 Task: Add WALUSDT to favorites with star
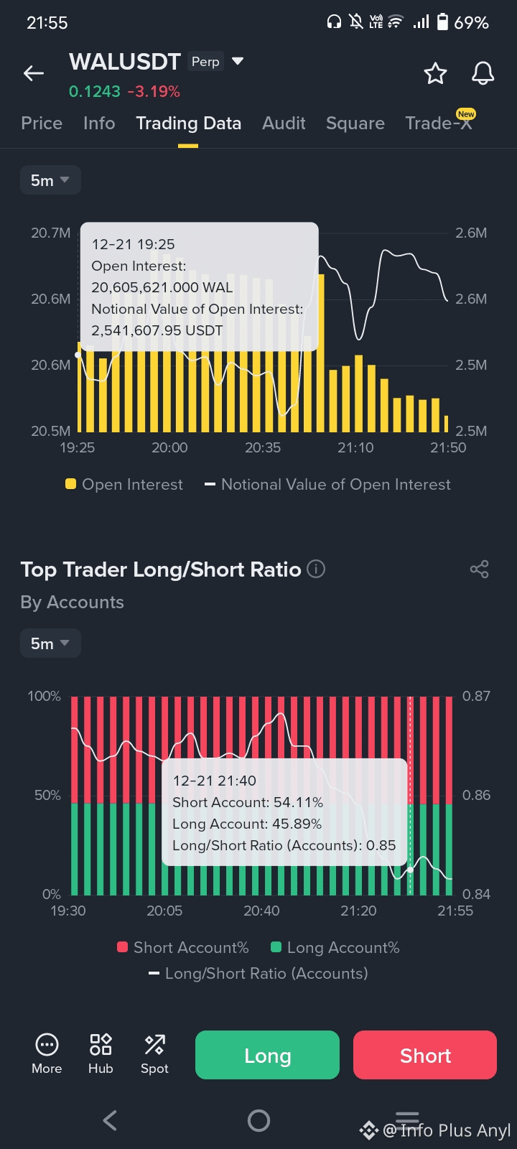pos(435,73)
